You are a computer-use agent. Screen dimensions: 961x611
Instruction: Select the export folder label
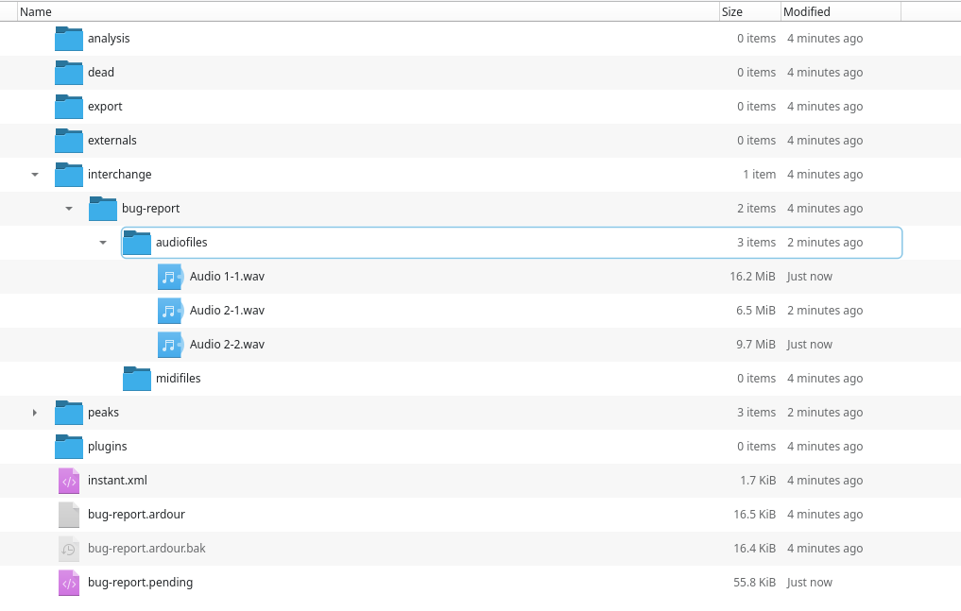[105, 107]
